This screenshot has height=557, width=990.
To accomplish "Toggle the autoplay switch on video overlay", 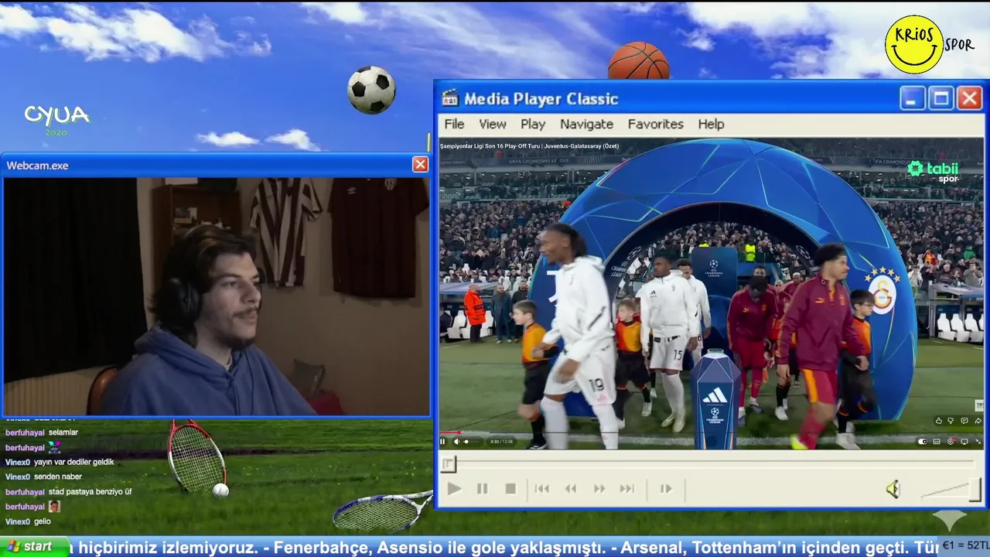I will click(922, 442).
